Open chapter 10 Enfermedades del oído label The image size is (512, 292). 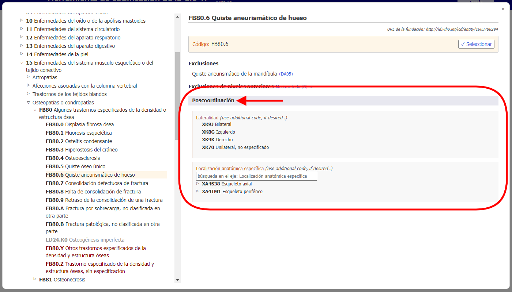(x=86, y=21)
